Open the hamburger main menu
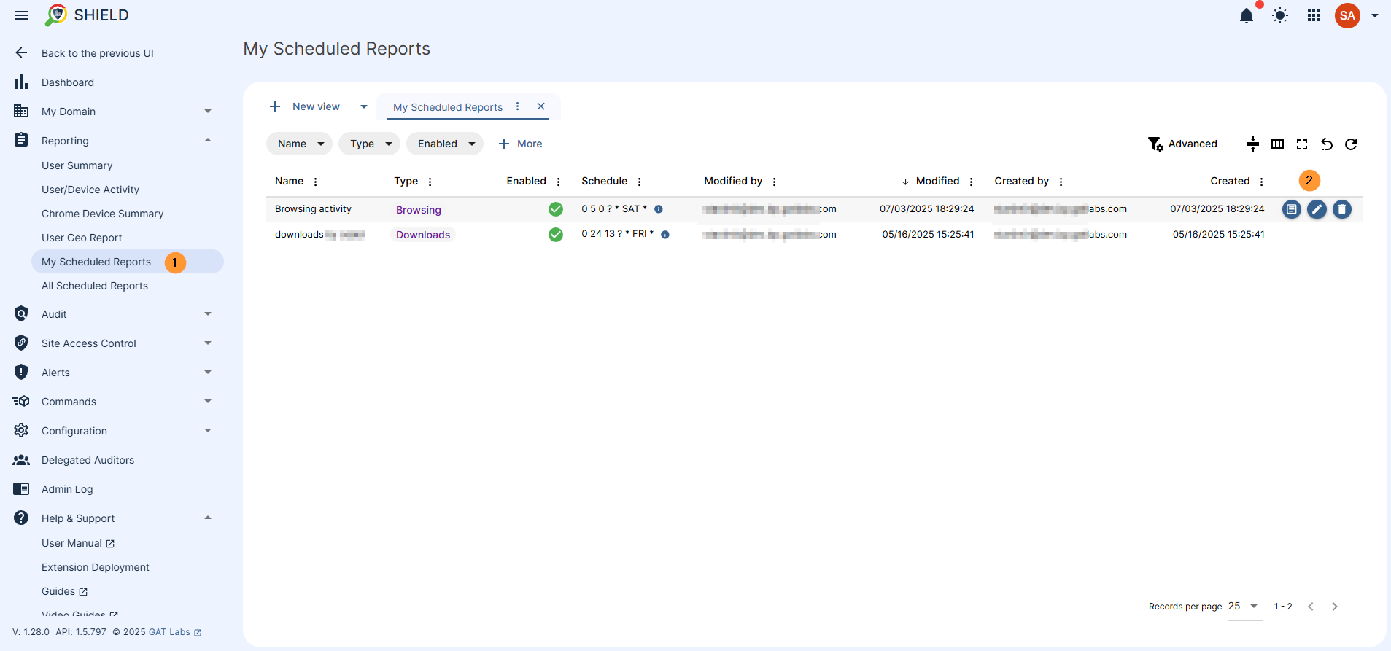 point(21,15)
